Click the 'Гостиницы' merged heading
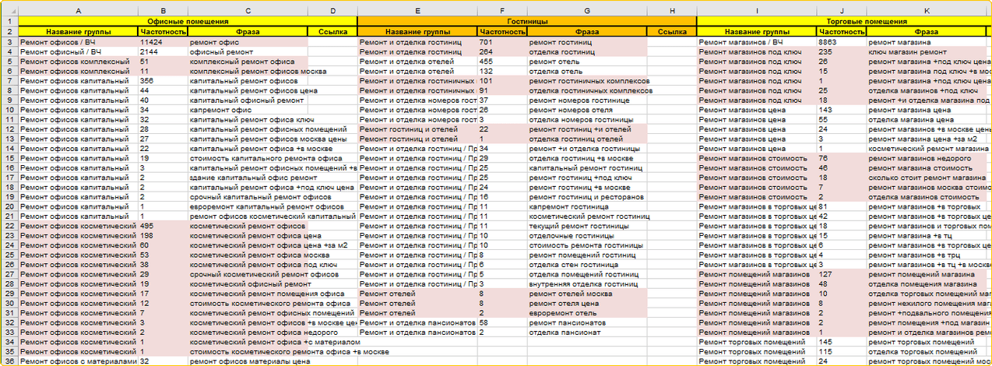The image size is (992, 366). (x=527, y=22)
